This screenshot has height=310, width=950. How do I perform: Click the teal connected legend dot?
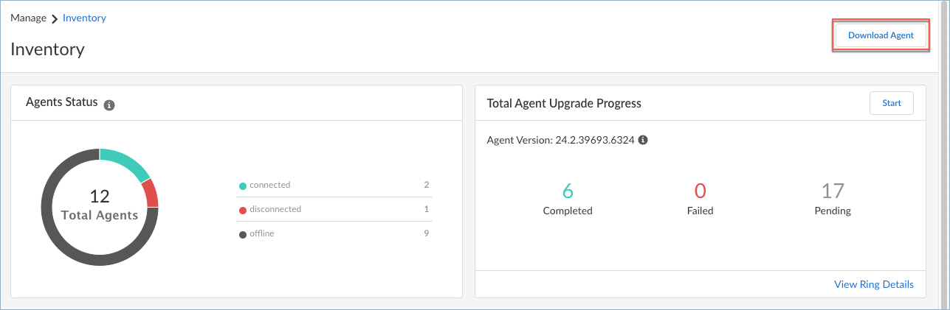[x=242, y=186]
